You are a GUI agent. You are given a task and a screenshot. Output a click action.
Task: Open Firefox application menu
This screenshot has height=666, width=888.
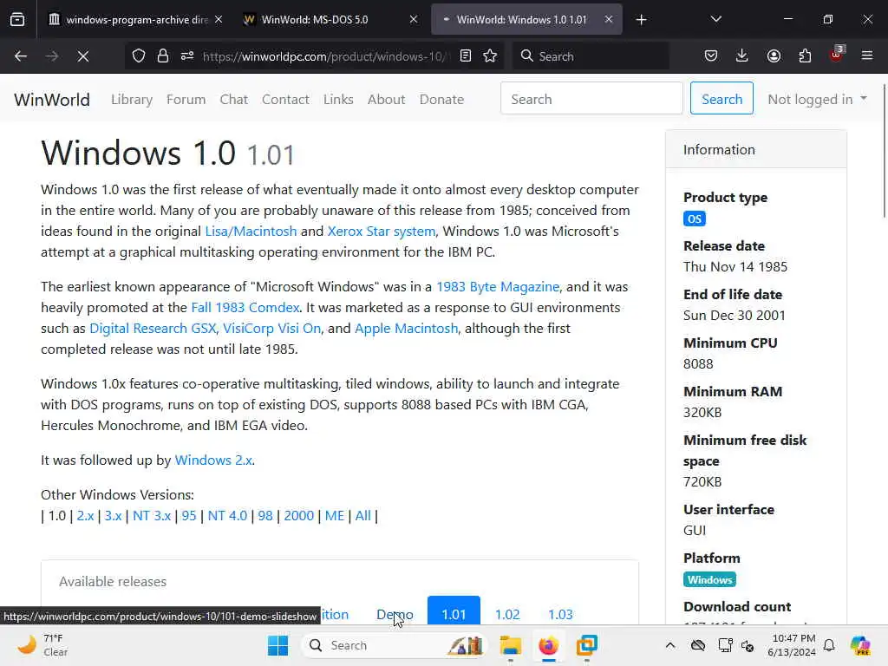(x=867, y=56)
